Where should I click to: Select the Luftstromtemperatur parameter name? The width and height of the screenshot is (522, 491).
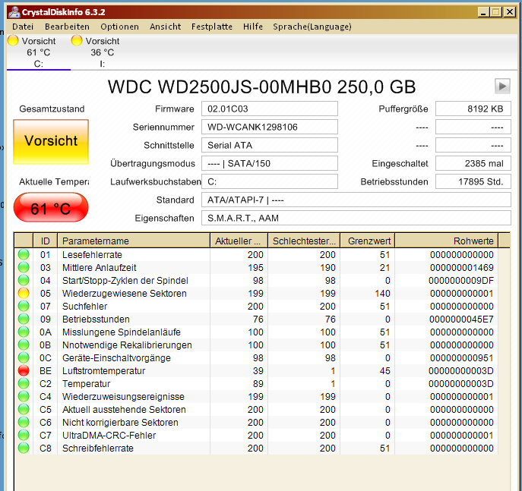[104, 370]
